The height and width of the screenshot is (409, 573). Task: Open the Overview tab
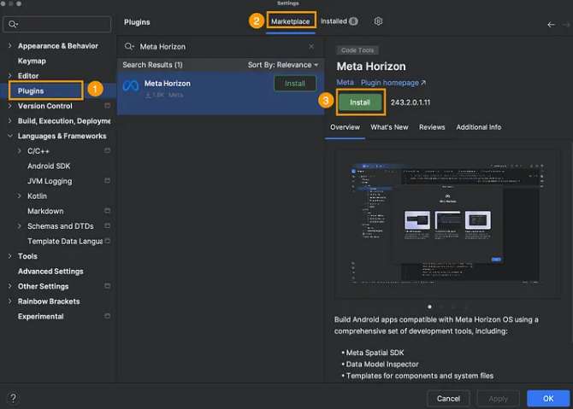[345, 127]
